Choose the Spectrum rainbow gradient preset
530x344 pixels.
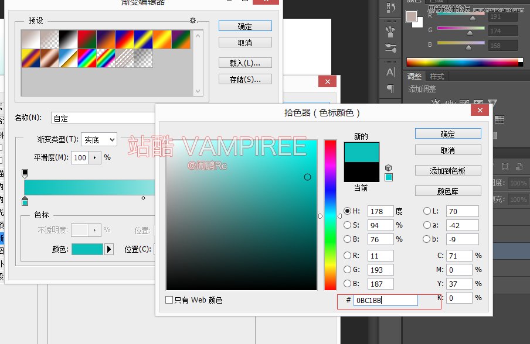click(x=87, y=59)
